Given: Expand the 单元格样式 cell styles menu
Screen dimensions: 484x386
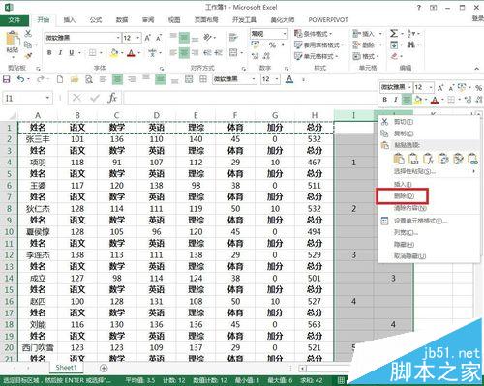Looking at the screenshot, I should pos(317,56).
